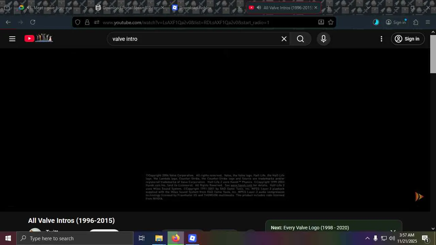Submit search with the magnifying glass button
436x245 pixels.
coord(300,39)
